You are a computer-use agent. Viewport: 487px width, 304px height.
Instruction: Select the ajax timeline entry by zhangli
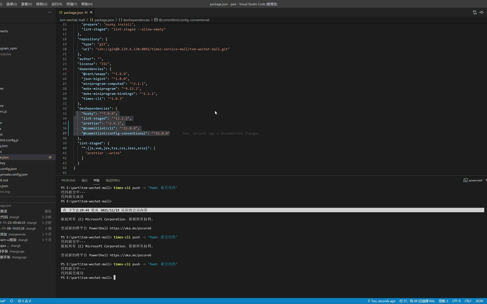coord(28,246)
